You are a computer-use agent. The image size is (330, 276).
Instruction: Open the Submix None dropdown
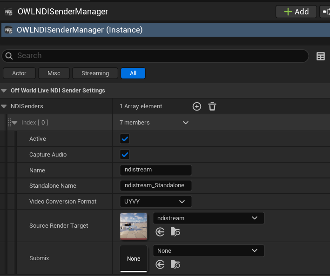click(x=209, y=250)
